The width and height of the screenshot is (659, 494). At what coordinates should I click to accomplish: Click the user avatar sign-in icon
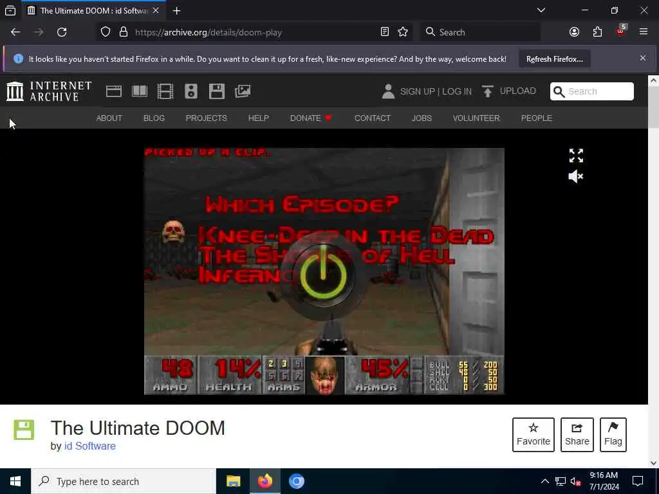click(x=388, y=91)
